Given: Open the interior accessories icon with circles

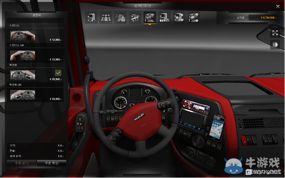Looking at the screenshot, I should click(194, 18).
